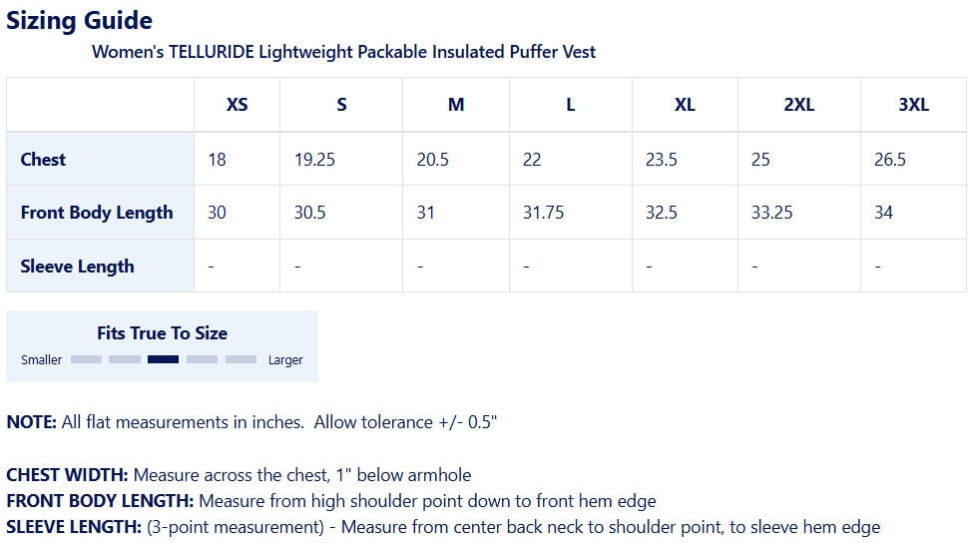Click the rightmost fit scale segment near Larger
Image resolution: width=971 pixels, height=543 pixels.
pos(241,359)
